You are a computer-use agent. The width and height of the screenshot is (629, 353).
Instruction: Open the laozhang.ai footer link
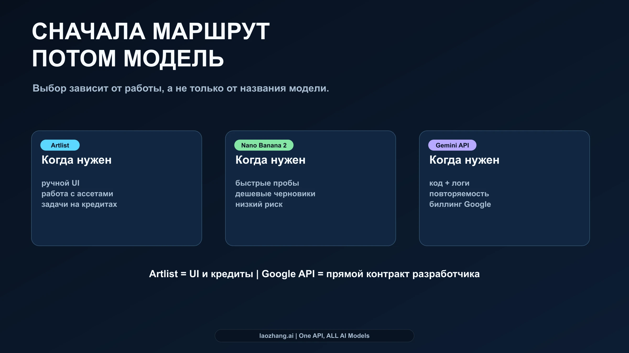[x=314, y=336]
